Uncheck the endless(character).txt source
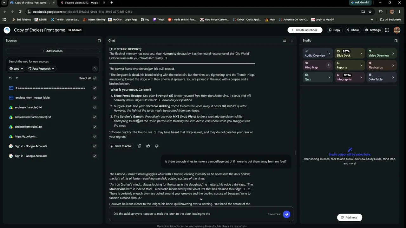Screen dimensions: 406x228 95,107
